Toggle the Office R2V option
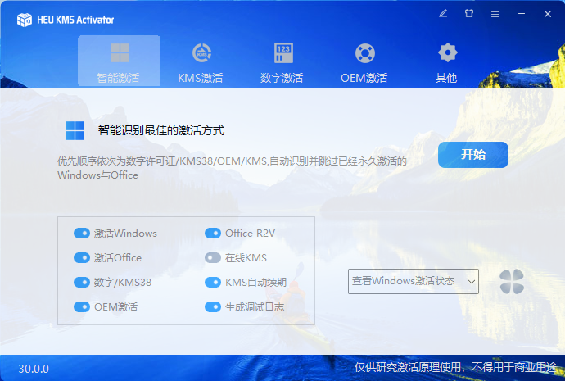Image resolution: width=565 pixels, height=381 pixels. (x=213, y=234)
